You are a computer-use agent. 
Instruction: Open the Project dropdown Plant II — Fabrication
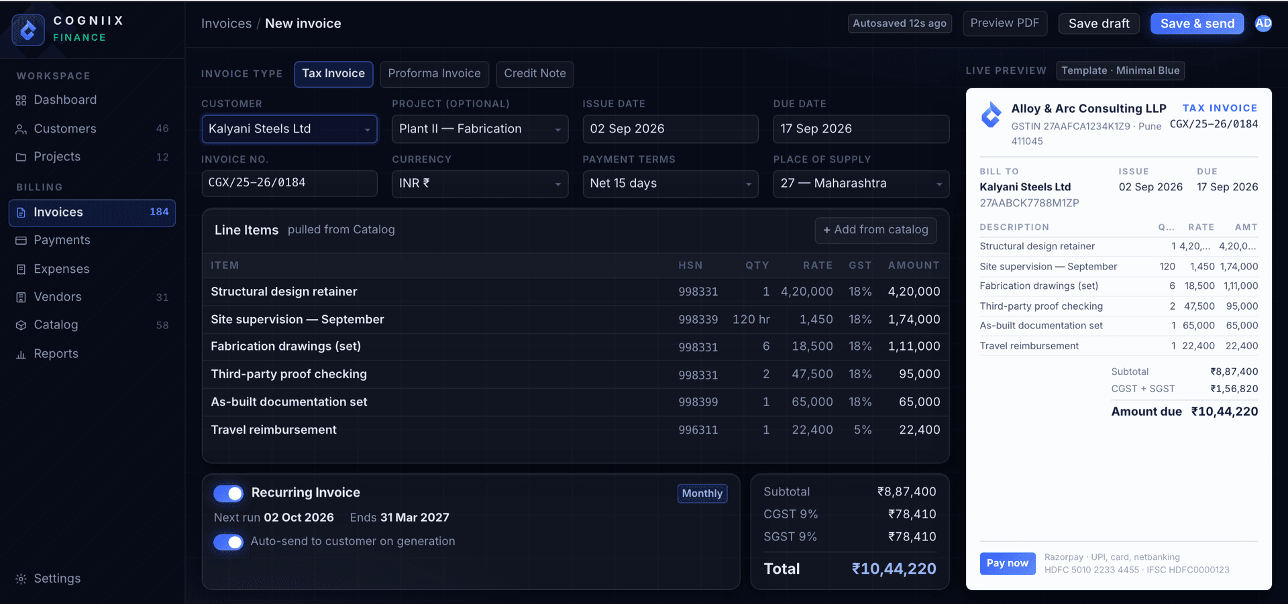point(480,129)
